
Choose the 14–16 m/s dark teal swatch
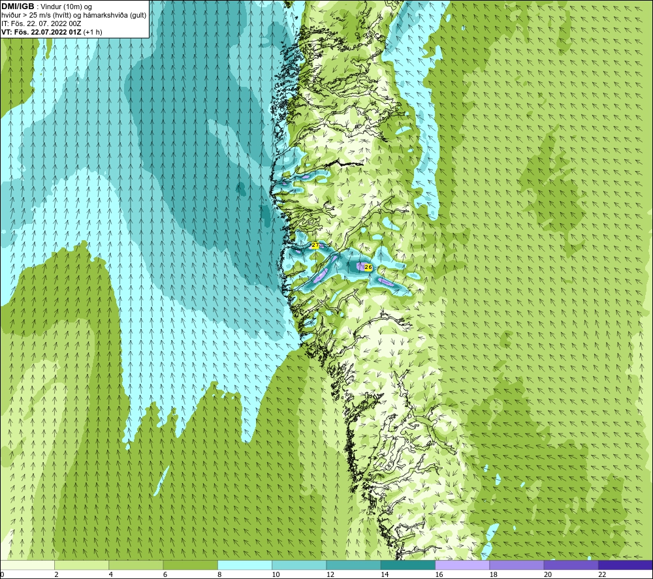coord(408,565)
